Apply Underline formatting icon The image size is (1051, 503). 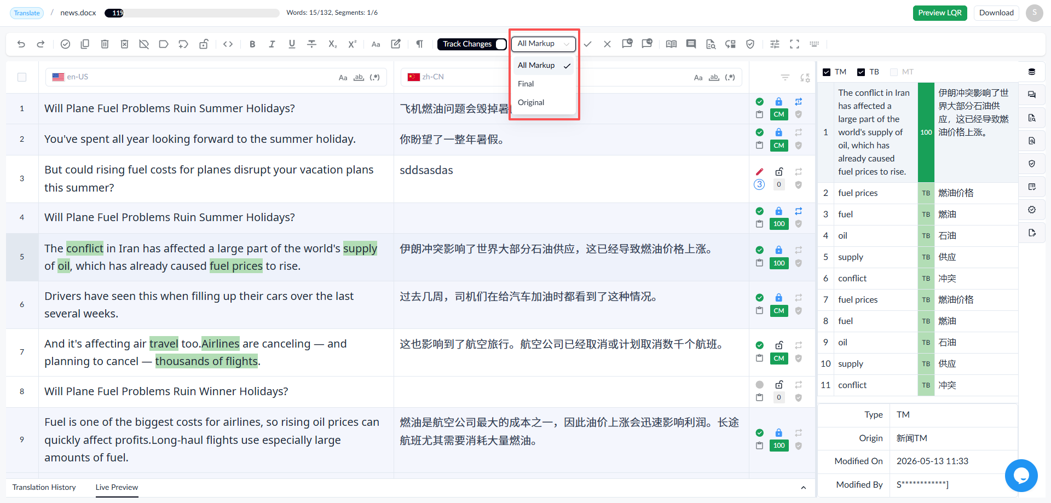292,44
